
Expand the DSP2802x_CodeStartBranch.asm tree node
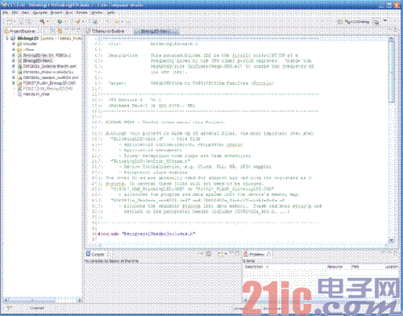pos(13,66)
